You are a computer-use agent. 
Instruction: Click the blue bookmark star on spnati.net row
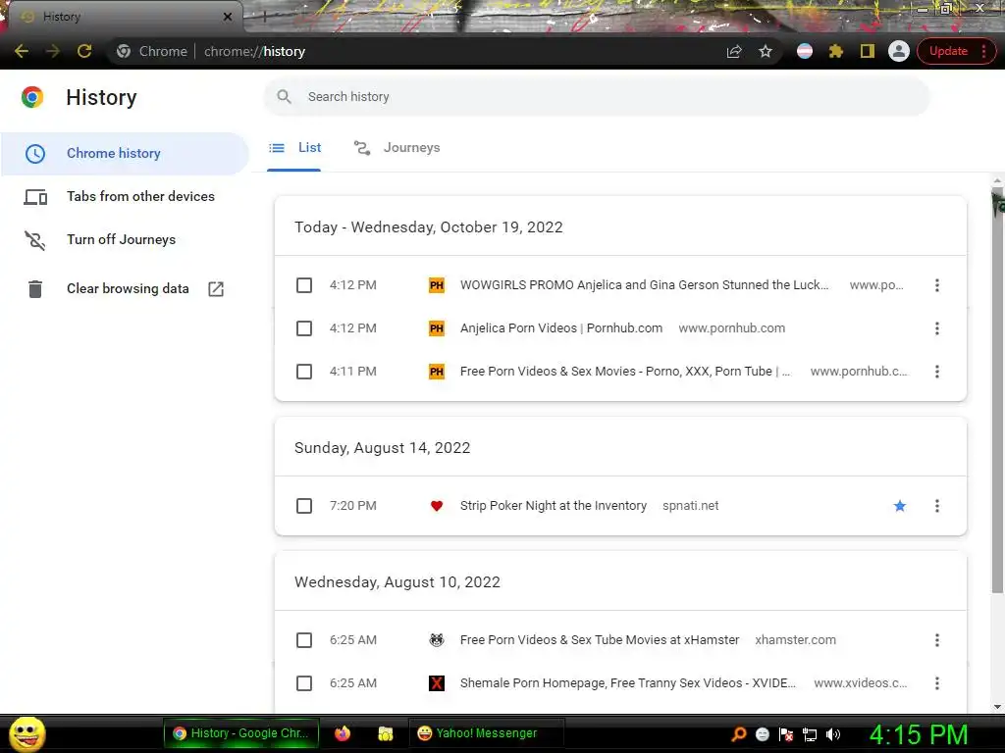pos(900,506)
